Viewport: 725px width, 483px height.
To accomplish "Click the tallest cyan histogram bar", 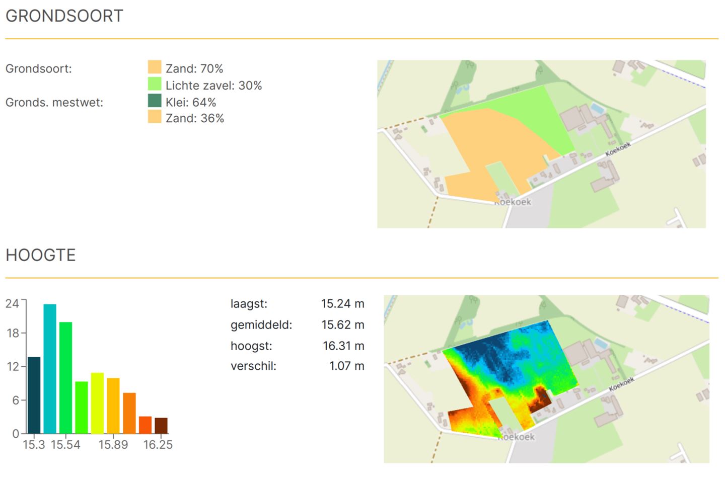I will coord(50,369).
